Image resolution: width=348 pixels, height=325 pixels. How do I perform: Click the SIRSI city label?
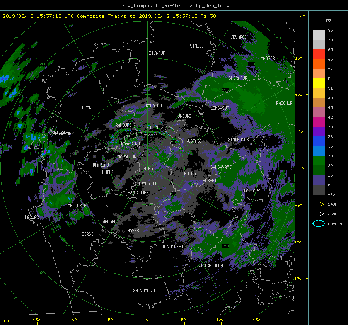click(87, 234)
